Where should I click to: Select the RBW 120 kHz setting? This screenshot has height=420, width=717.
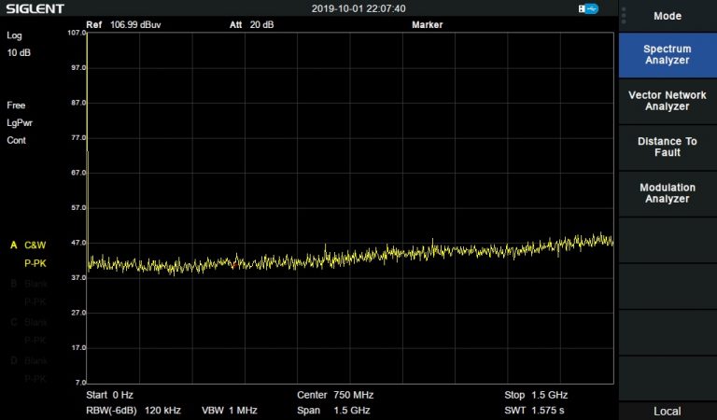(134, 411)
